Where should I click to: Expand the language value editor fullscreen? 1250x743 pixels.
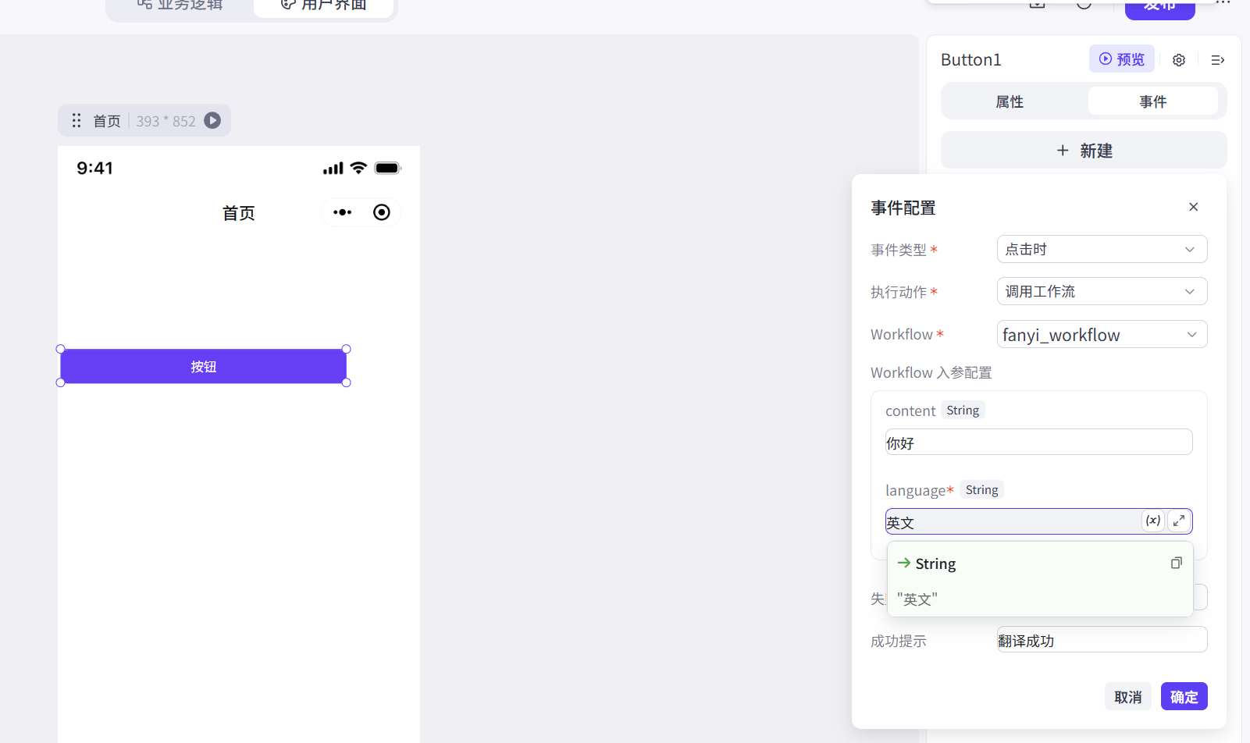click(1179, 521)
